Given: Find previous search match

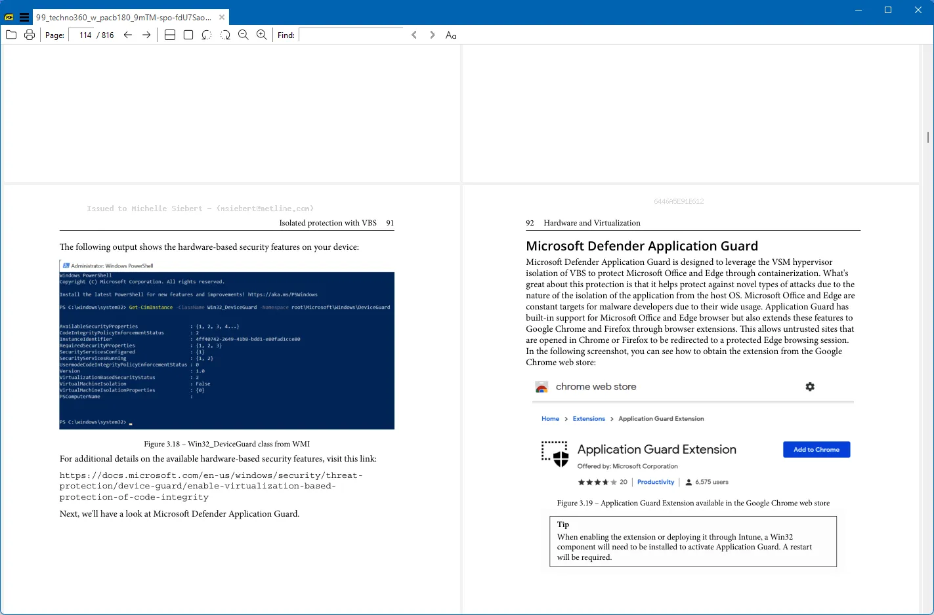Looking at the screenshot, I should [414, 35].
